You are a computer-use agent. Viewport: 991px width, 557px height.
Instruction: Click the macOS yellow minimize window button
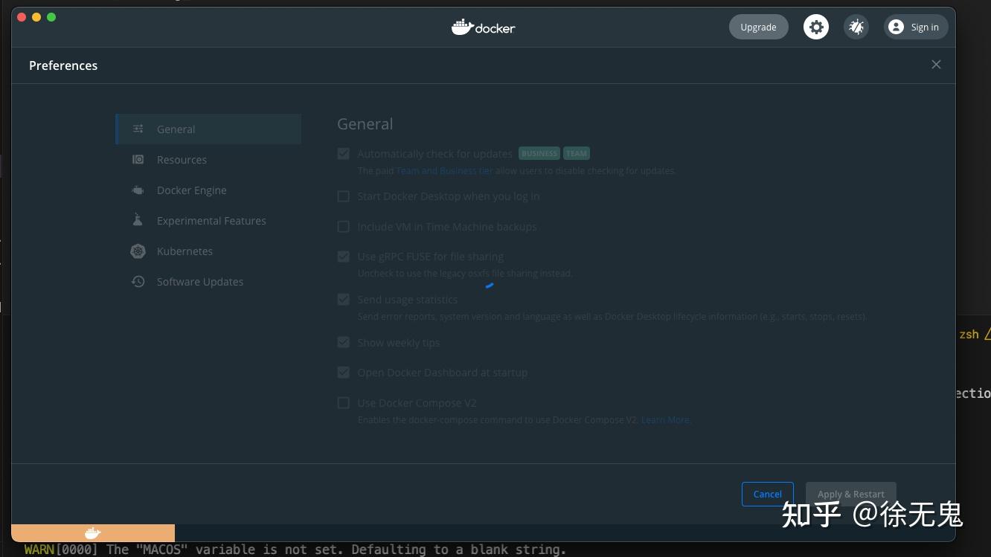click(x=36, y=17)
